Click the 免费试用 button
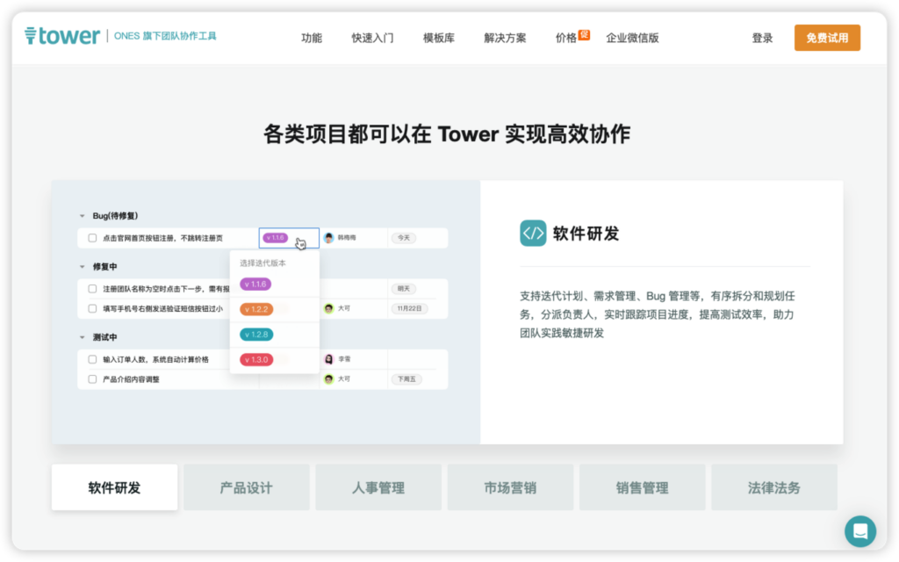This screenshot has height=562, width=899. [827, 38]
